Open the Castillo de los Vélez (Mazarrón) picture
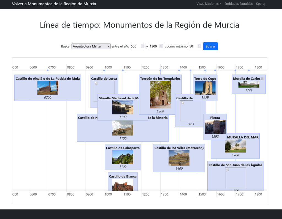This screenshot has height=219, width=282. coord(179,158)
